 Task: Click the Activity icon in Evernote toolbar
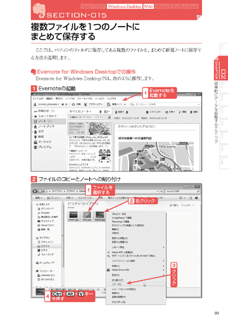pos(85,104)
